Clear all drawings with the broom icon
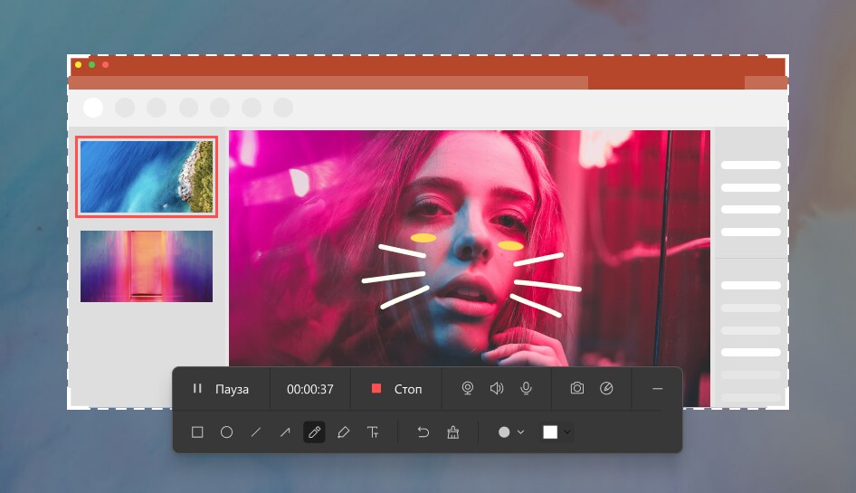 [x=452, y=432]
